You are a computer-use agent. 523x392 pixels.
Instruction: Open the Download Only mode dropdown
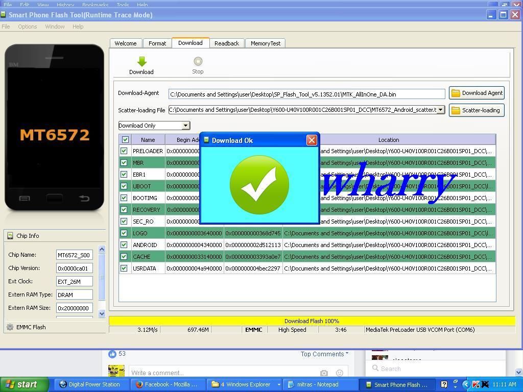(x=185, y=126)
